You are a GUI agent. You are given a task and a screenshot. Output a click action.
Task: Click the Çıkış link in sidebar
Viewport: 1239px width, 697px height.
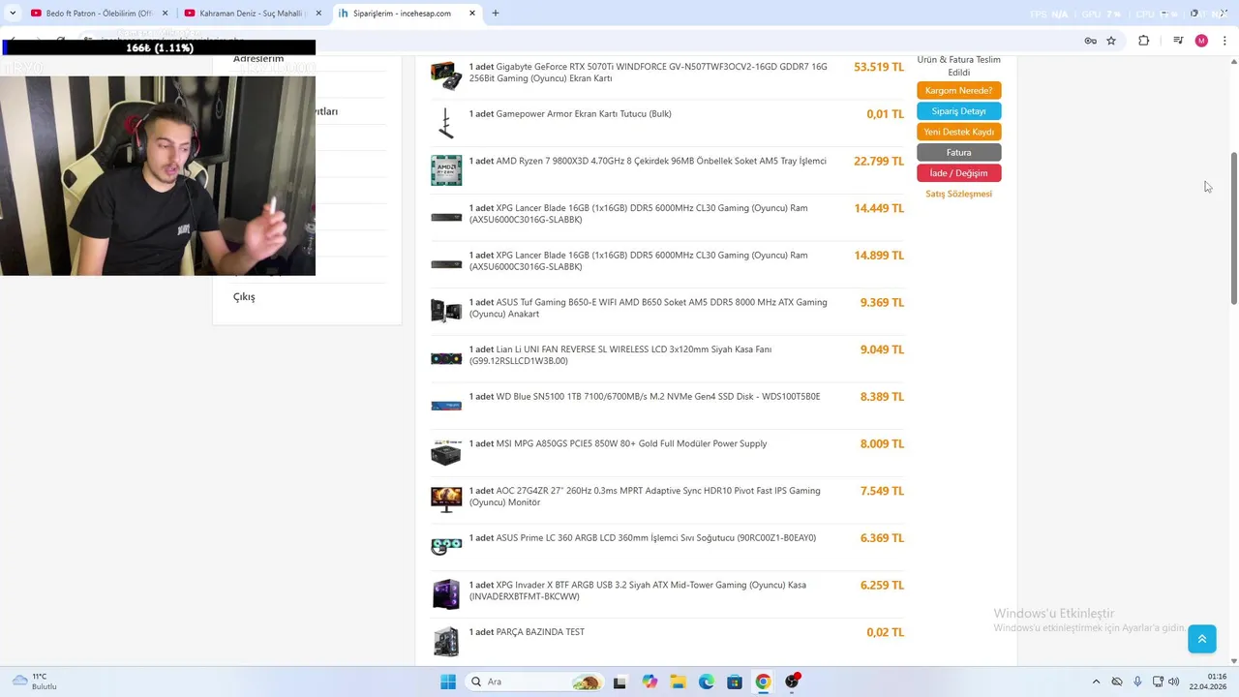tap(244, 297)
